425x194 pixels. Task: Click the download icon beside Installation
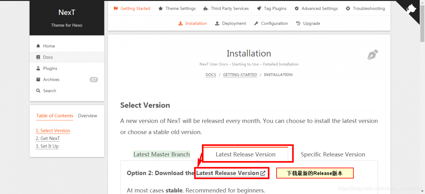[181, 24]
